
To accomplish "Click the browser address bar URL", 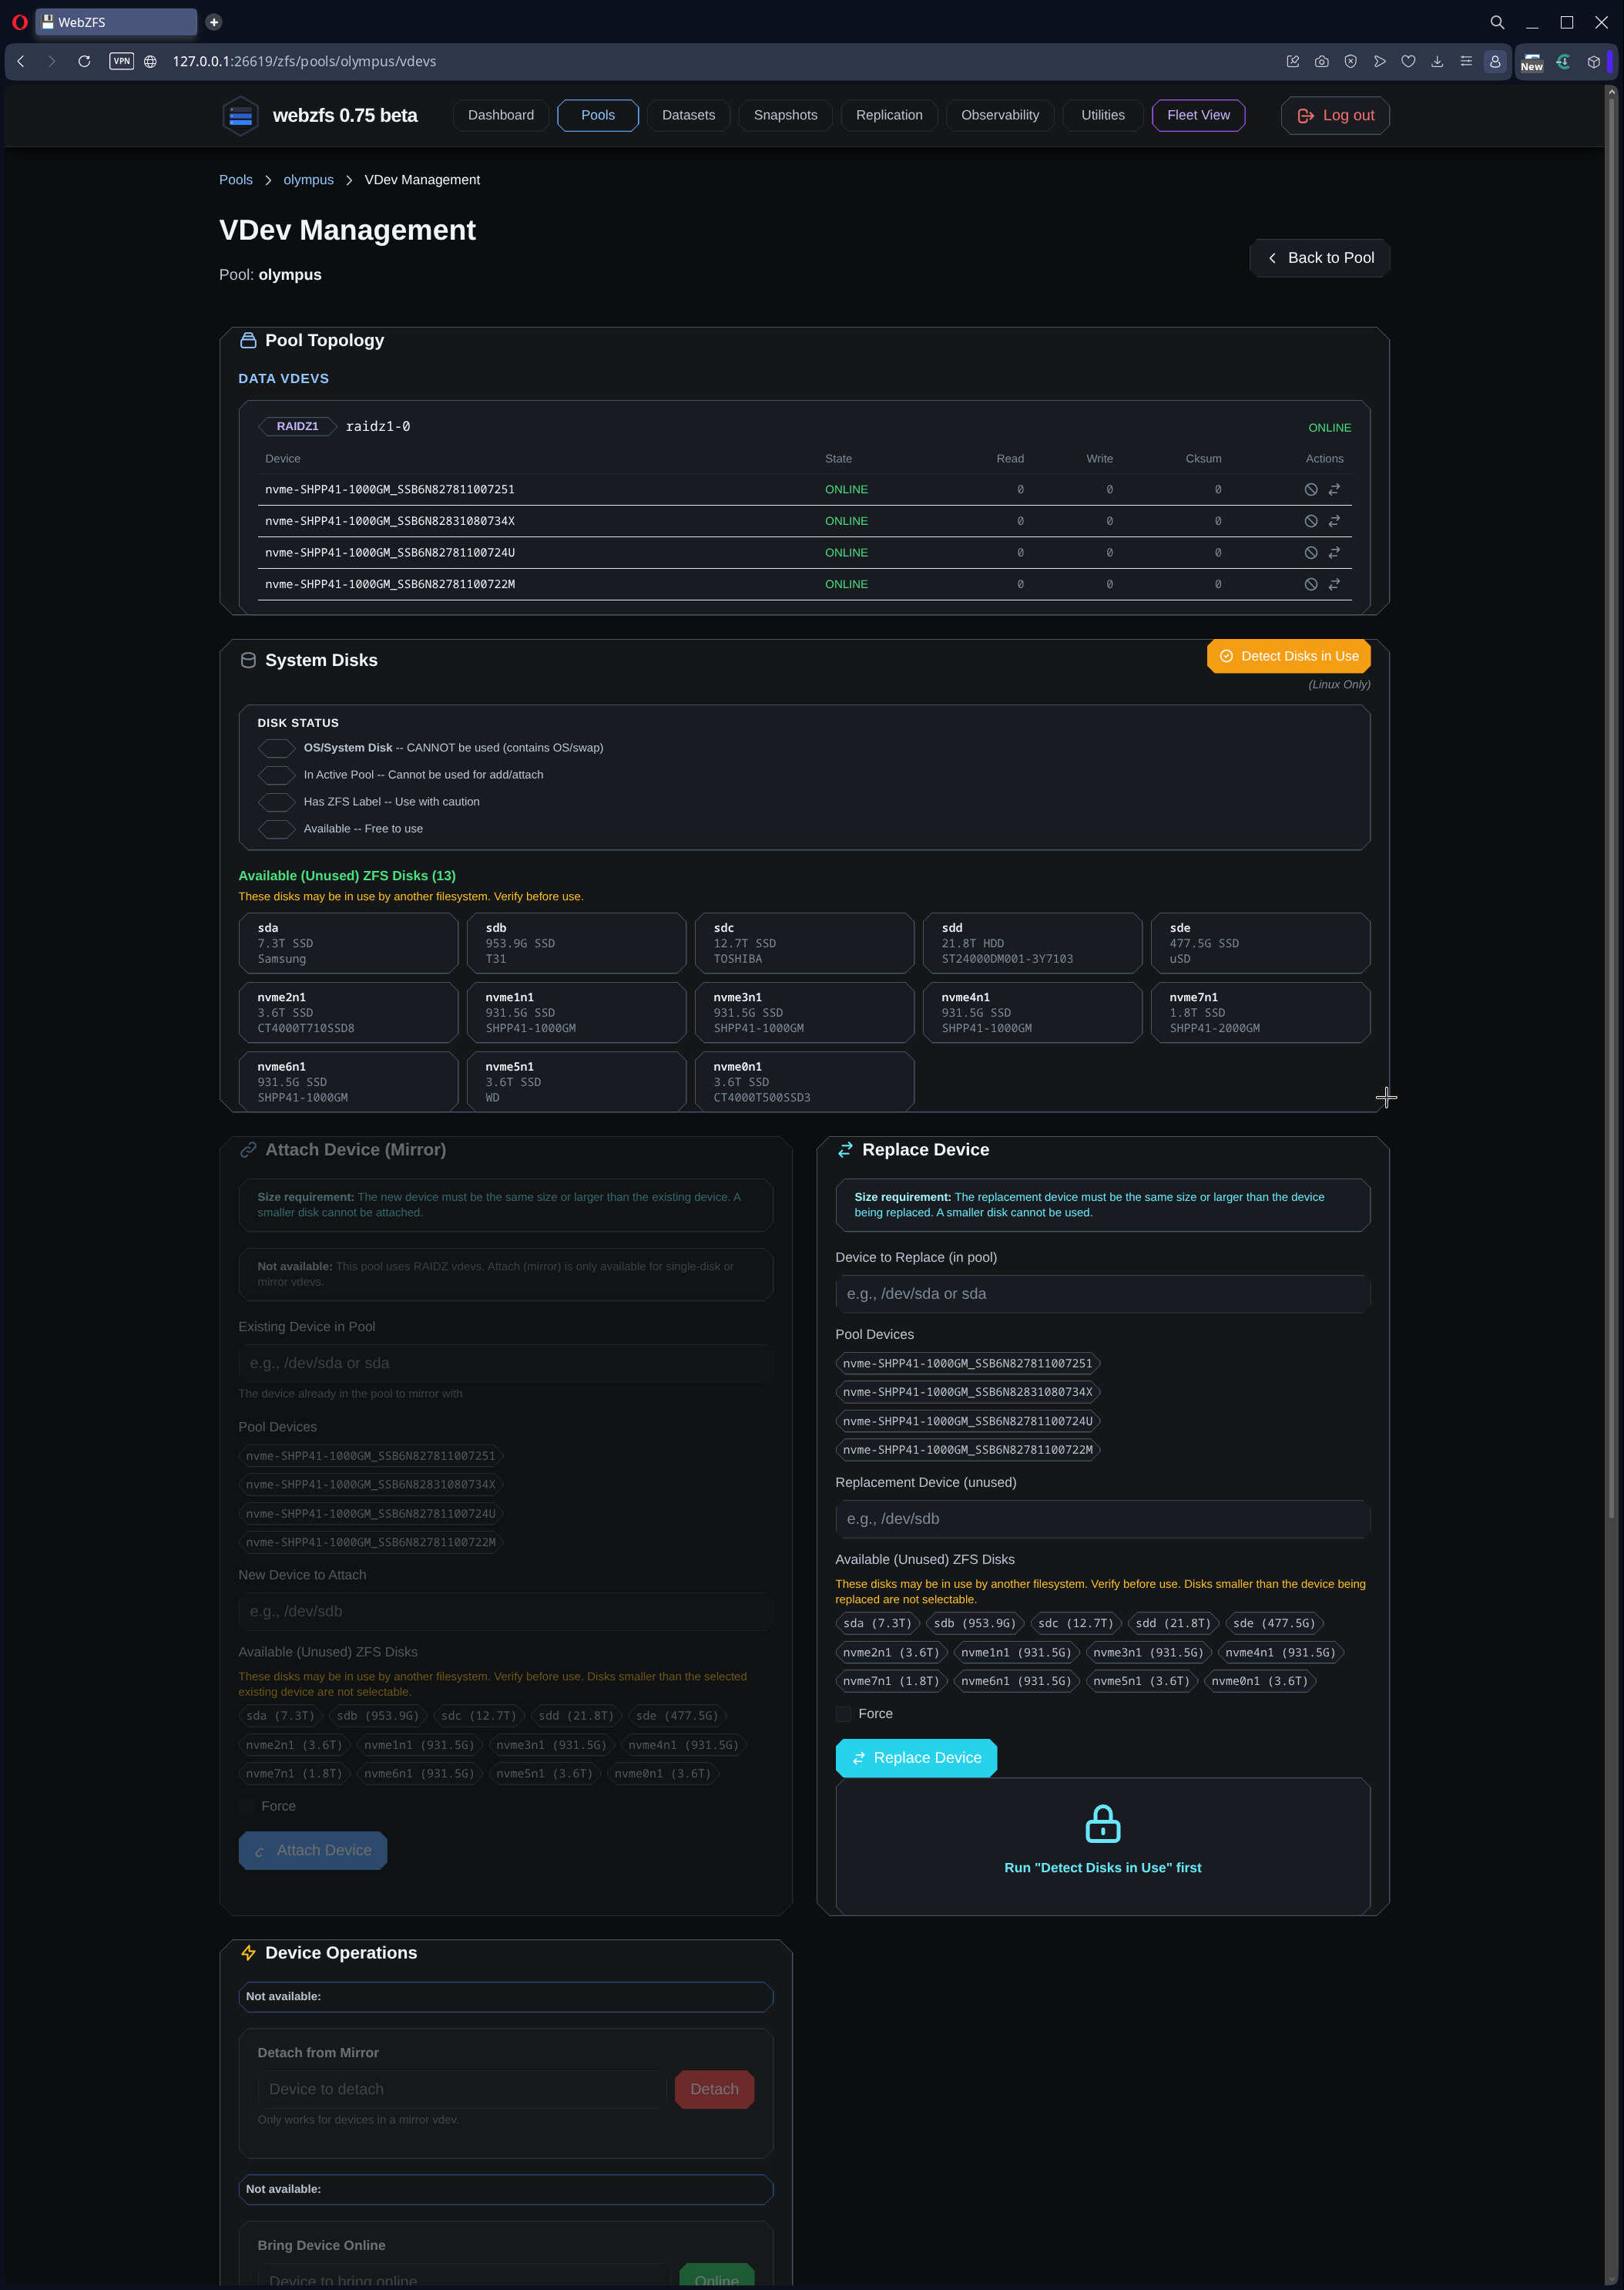I will 304,61.
